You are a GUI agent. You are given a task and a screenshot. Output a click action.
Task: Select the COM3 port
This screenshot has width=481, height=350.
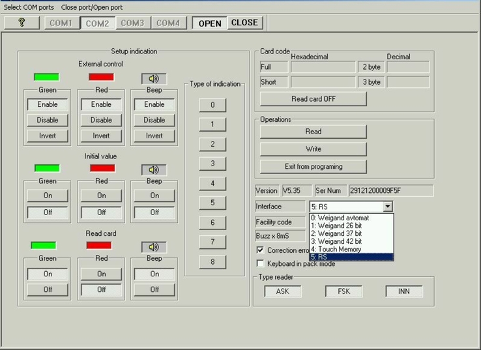point(133,23)
